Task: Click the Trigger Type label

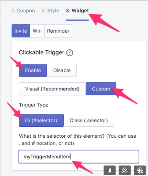Action: 34,105
